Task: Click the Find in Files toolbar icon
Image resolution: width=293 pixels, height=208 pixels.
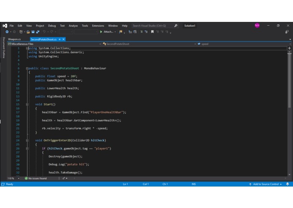Action: (121, 32)
